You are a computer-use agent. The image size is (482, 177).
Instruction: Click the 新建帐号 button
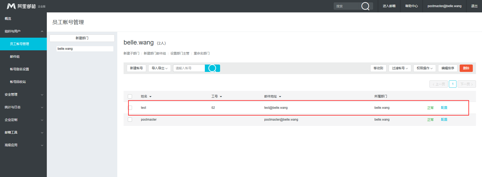point(136,68)
